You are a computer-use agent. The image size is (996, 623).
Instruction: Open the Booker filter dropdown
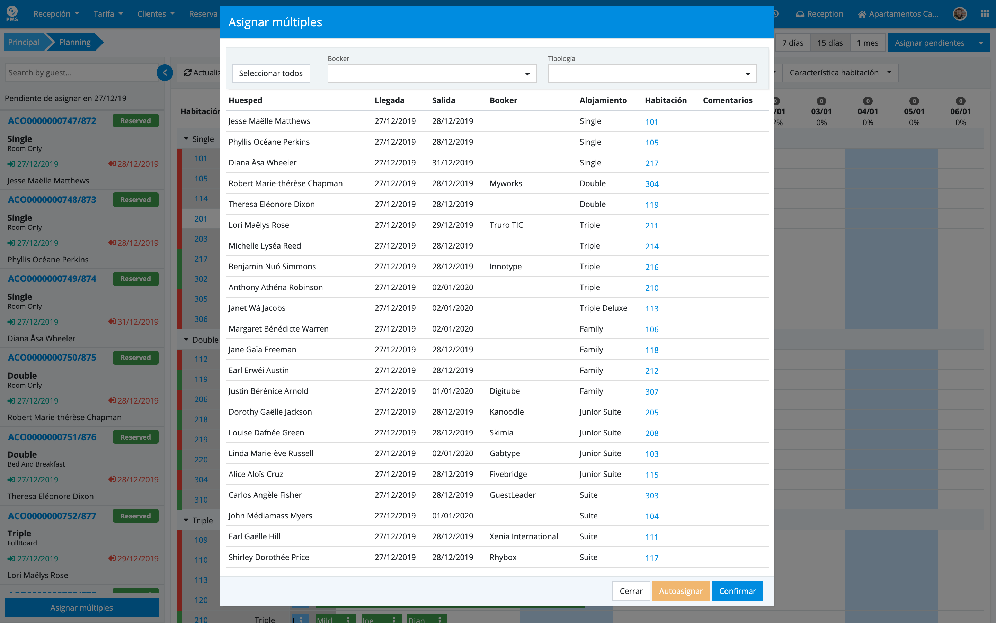pos(432,74)
